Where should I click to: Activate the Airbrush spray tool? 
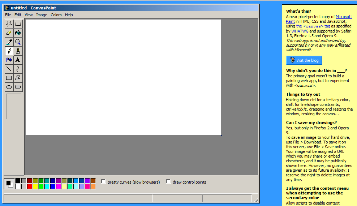[9, 60]
